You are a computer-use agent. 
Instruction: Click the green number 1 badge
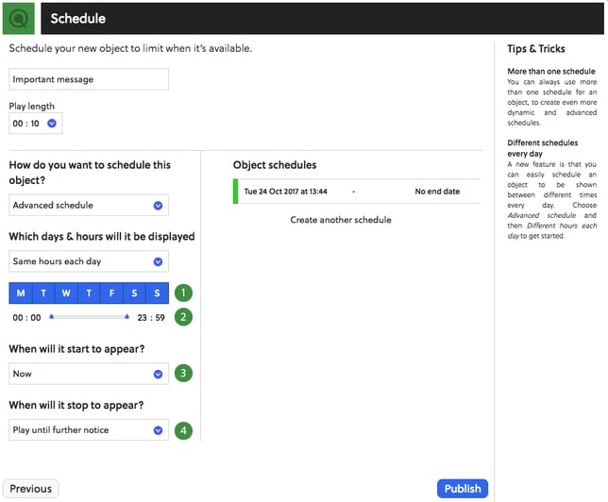click(183, 293)
